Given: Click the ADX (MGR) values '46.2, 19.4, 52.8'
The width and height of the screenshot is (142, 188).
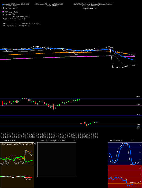Looking at the screenshot, I should (33, 23).
